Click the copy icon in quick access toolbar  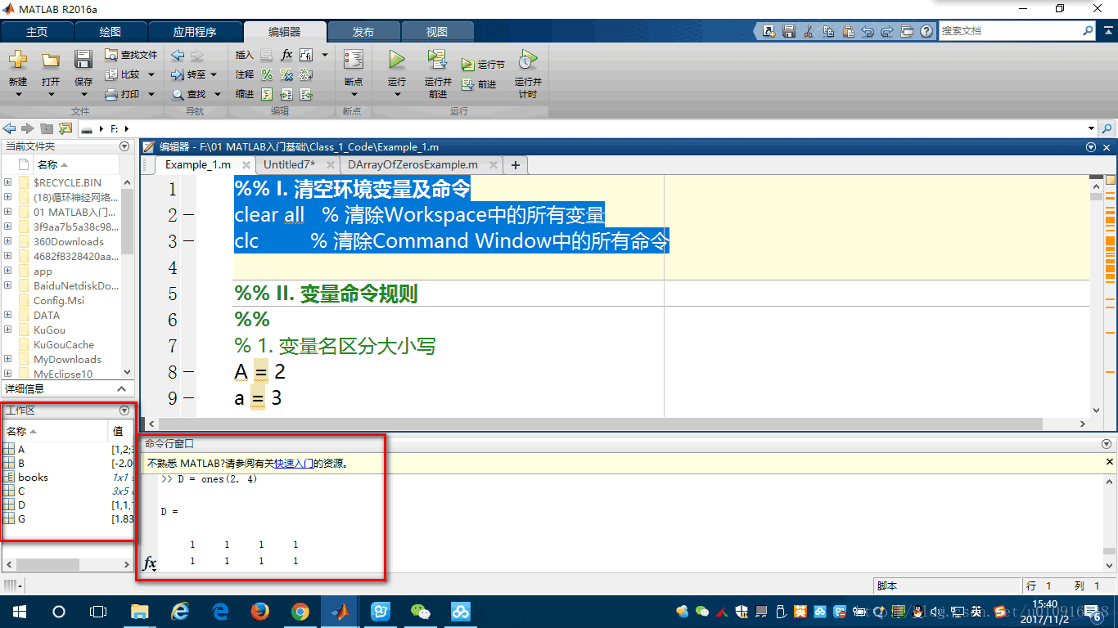coord(828,31)
